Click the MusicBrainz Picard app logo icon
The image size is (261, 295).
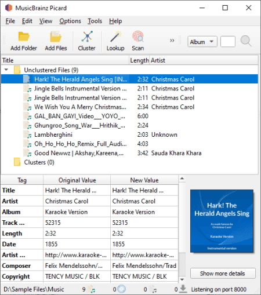pos(9,8)
